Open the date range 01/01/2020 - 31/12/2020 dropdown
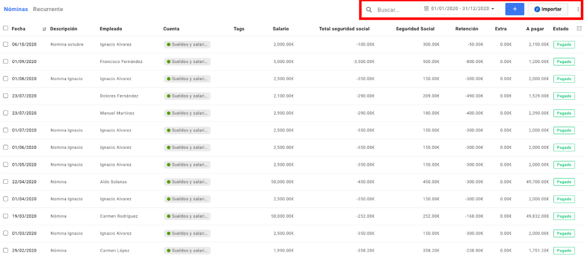The image size is (585, 258). (459, 9)
